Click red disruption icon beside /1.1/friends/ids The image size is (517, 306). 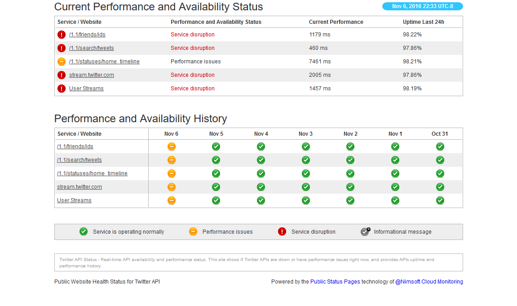[x=62, y=35]
